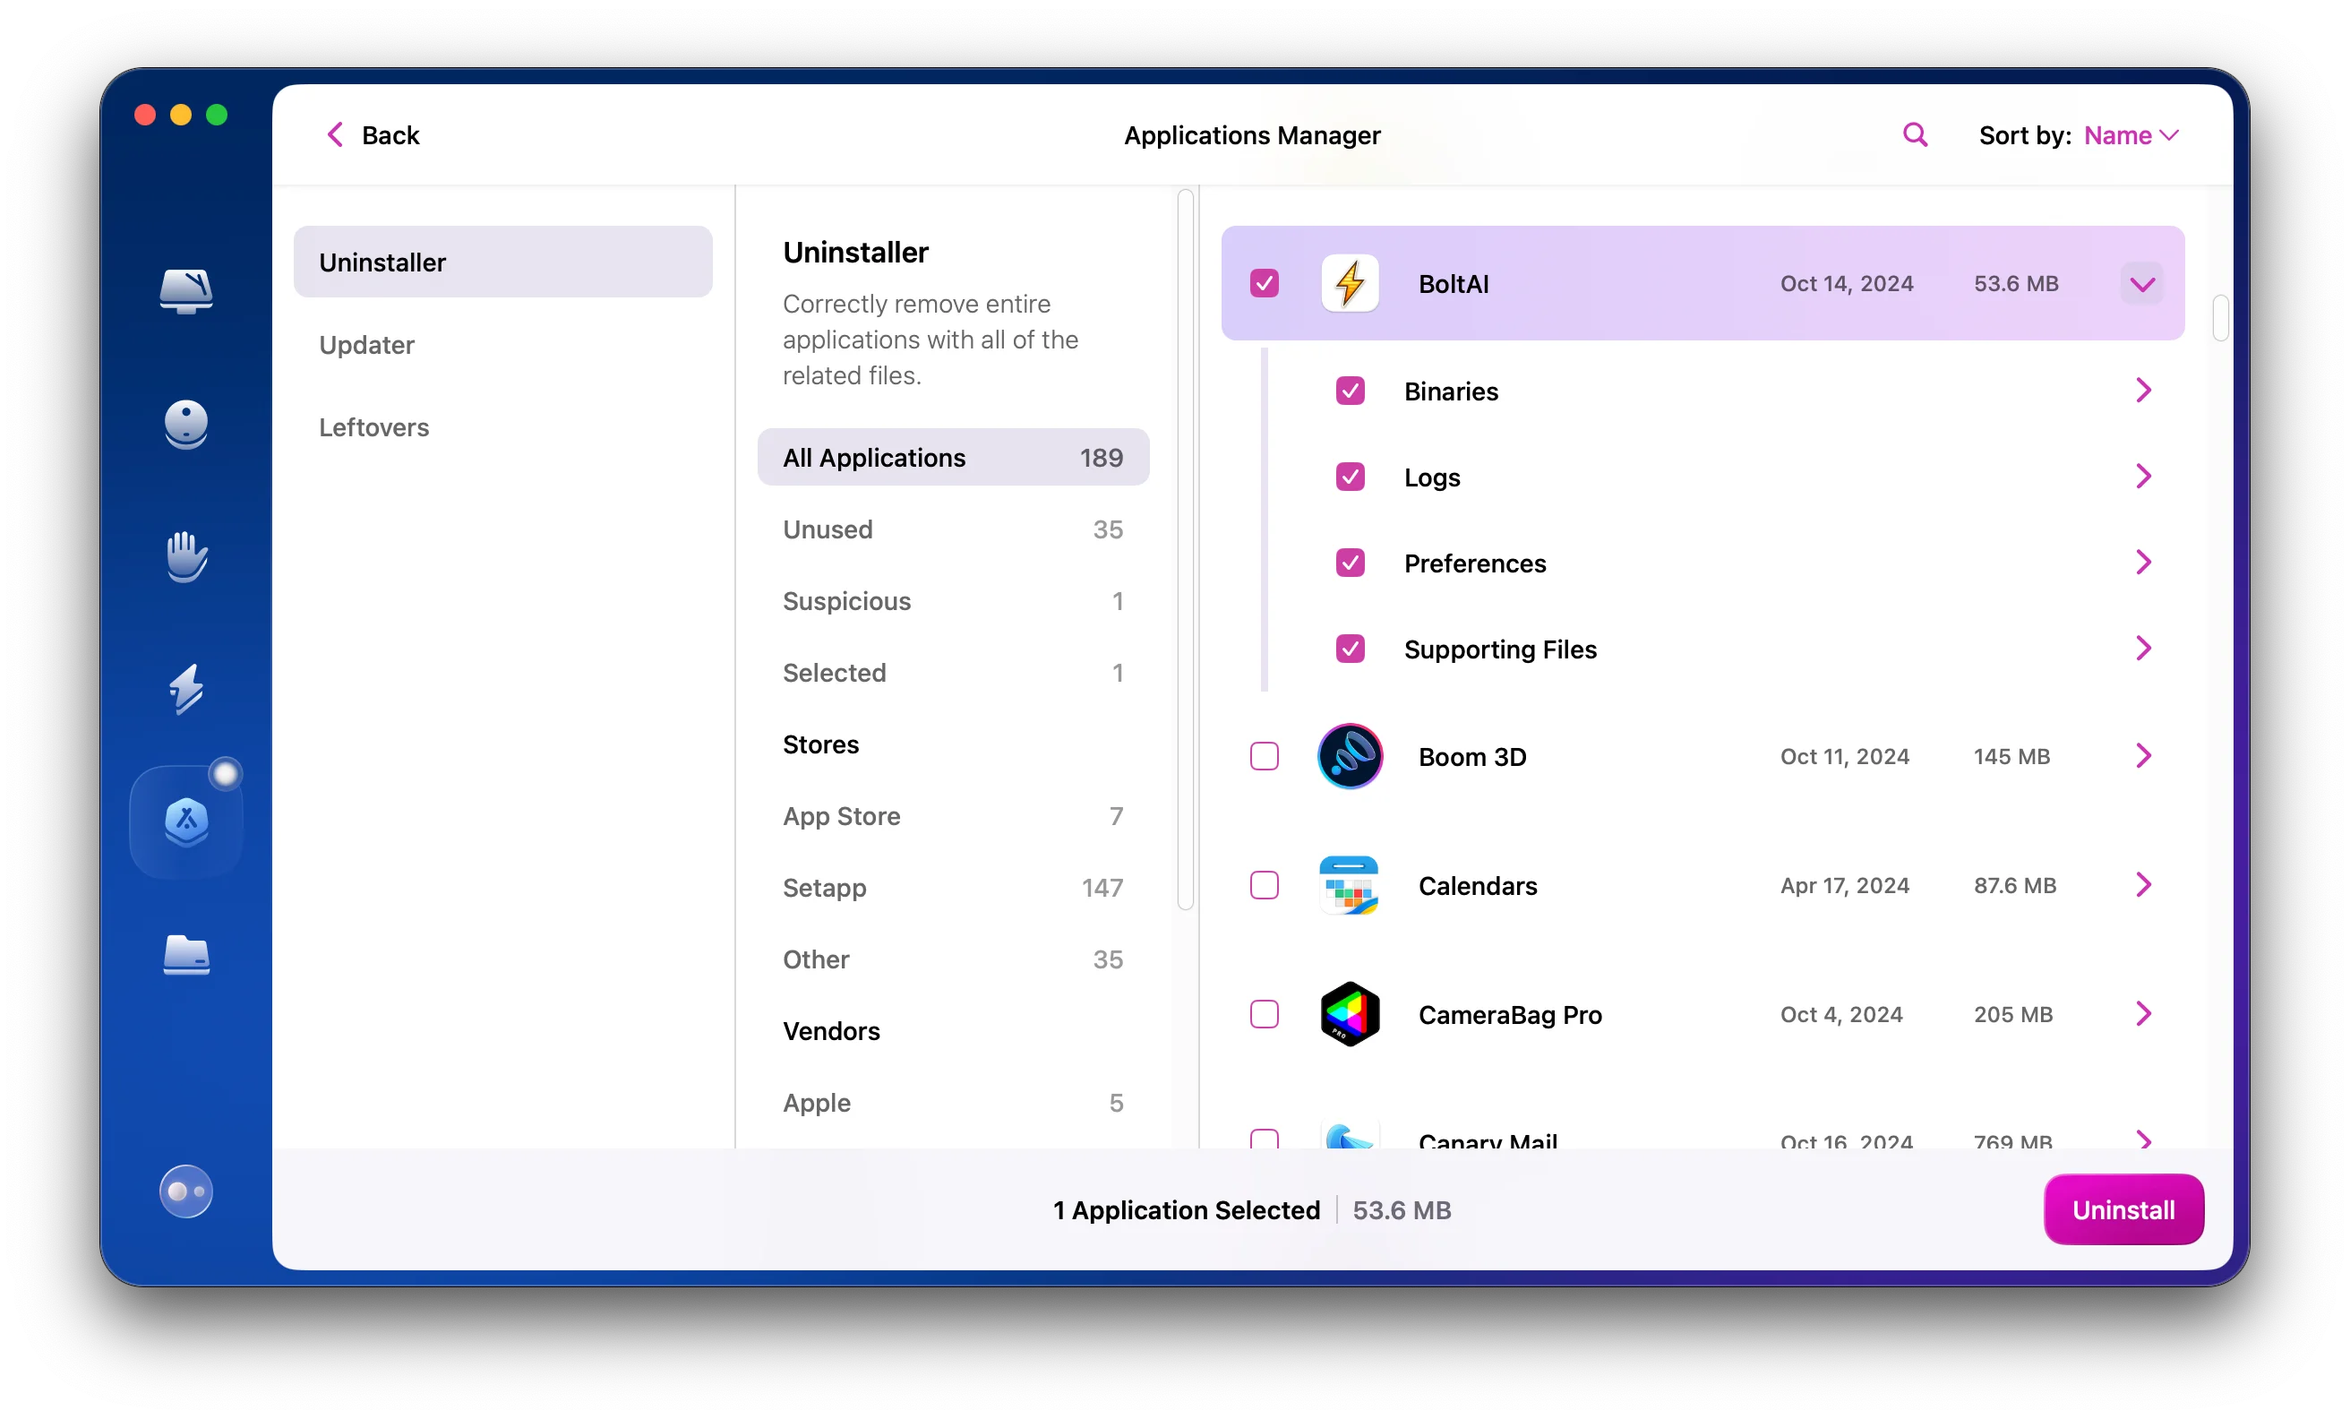Select the Leftovers menu item
Image resolution: width=2350 pixels, height=1419 pixels.
[x=373, y=426]
